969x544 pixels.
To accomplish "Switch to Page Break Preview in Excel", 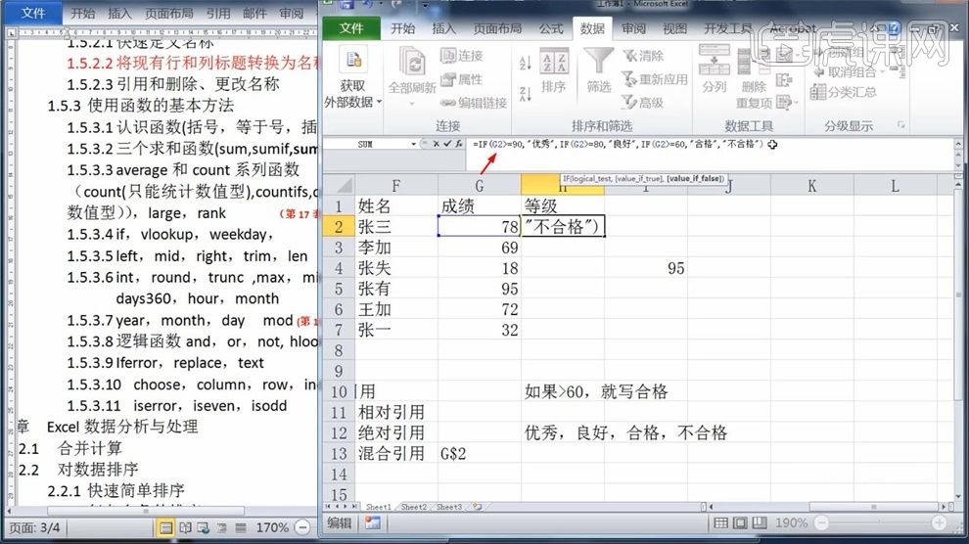I will 760,523.
